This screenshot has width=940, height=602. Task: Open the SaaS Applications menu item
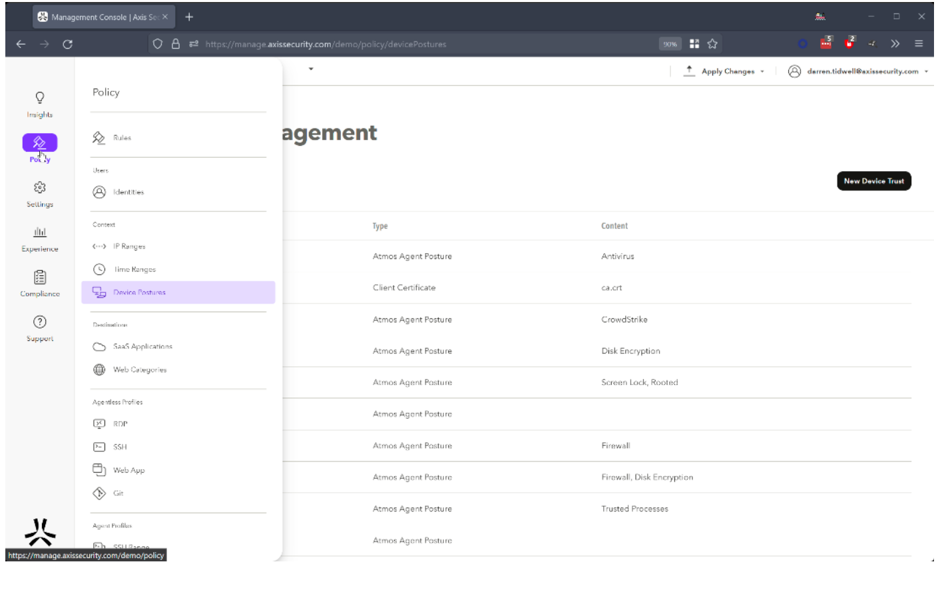click(178, 347)
